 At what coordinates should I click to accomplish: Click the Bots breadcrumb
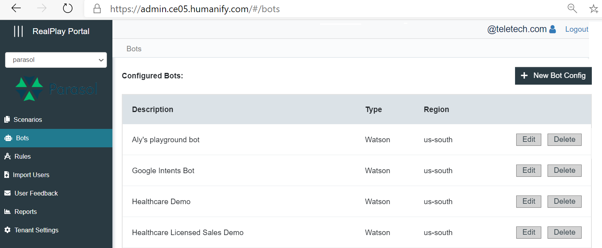[134, 49]
